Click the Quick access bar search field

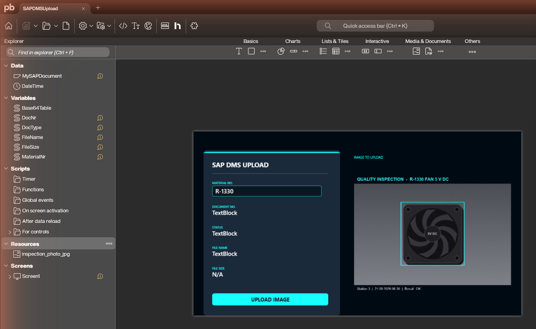(375, 26)
